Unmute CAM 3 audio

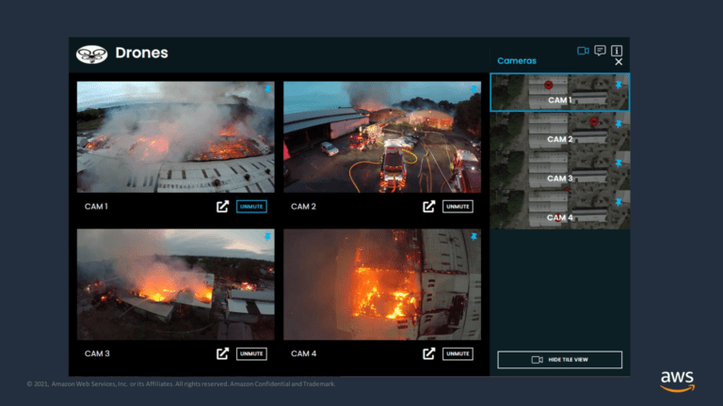[251, 353]
